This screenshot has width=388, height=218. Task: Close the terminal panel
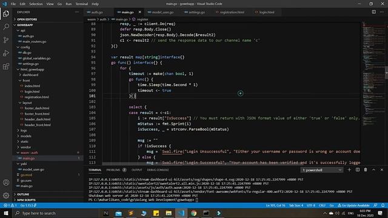coord(382,170)
